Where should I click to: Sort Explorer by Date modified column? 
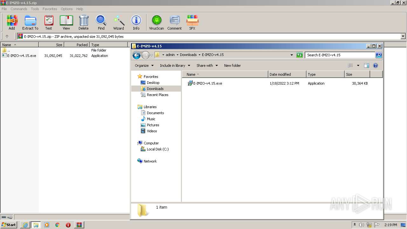(x=287, y=74)
